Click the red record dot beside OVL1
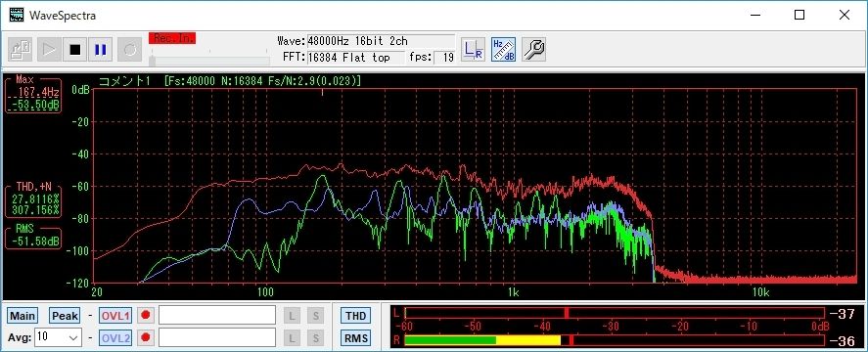The image size is (868, 352). coord(146,316)
